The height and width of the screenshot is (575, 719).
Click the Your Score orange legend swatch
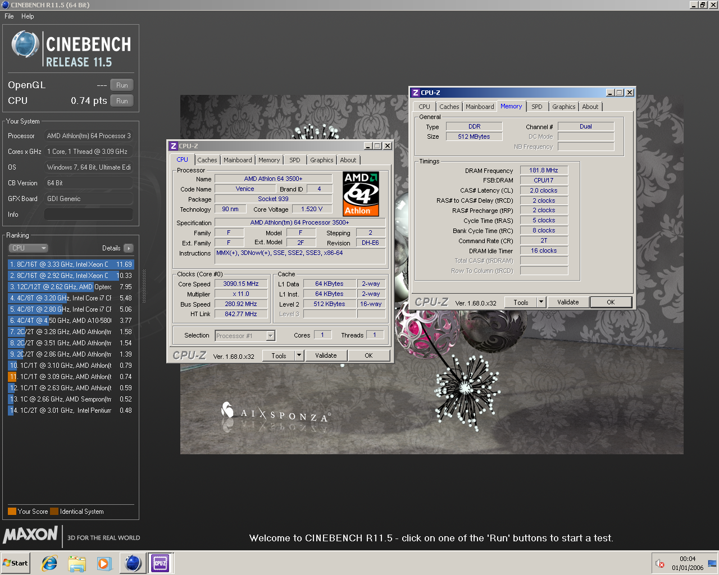tap(12, 512)
